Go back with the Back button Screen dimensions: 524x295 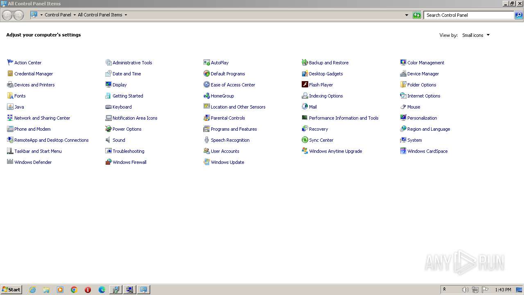pyautogui.click(x=7, y=15)
